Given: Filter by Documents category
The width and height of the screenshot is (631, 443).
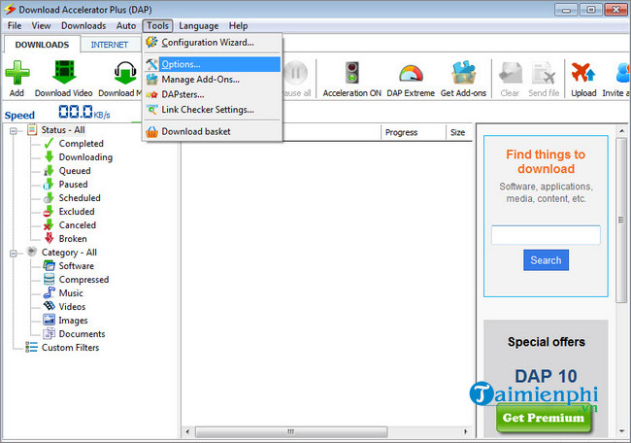Looking at the screenshot, I should point(82,334).
